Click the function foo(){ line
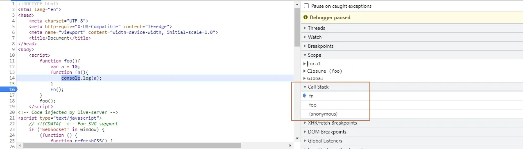The width and height of the screenshot is (523, 149). pyautogui.click(x=60, y=60)
